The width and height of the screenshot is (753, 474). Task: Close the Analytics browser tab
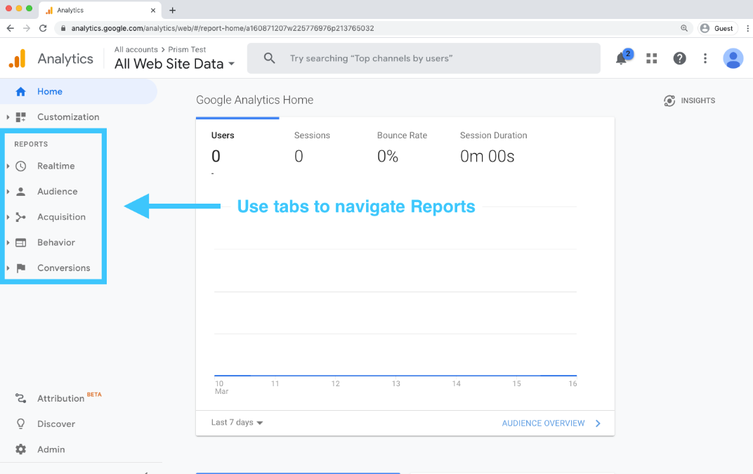tap(152, 10)
